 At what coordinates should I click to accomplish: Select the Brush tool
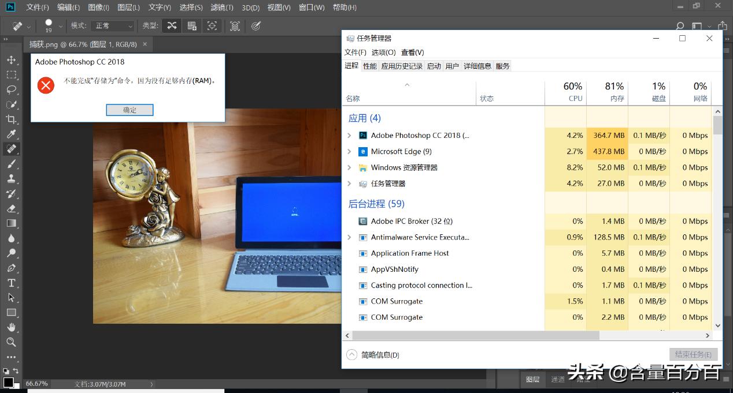click(x=12, y=164)
